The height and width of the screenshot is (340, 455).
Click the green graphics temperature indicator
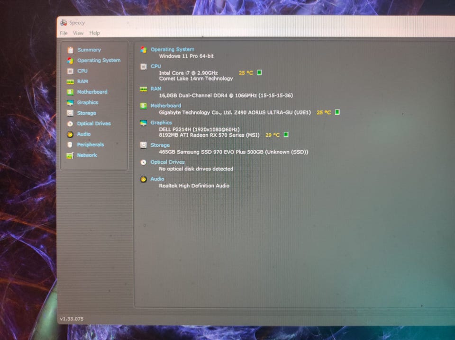click(286, 135)
